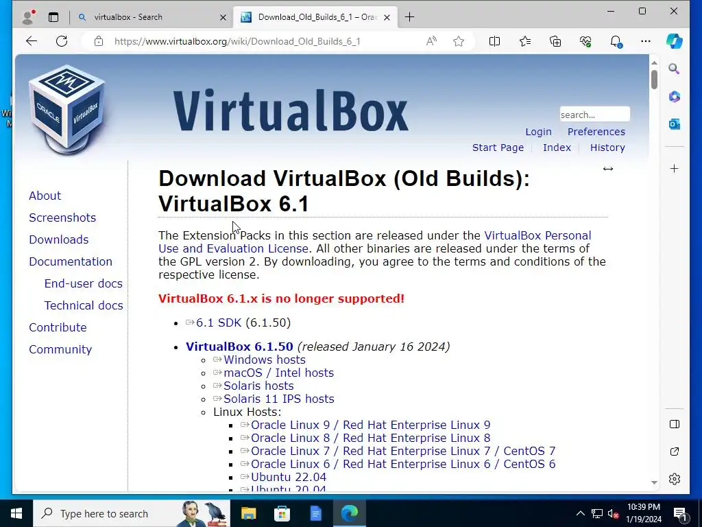This screenshot has width=702, height=527.
Task: Open the Windows Start menu
Action: pos(16,513)
